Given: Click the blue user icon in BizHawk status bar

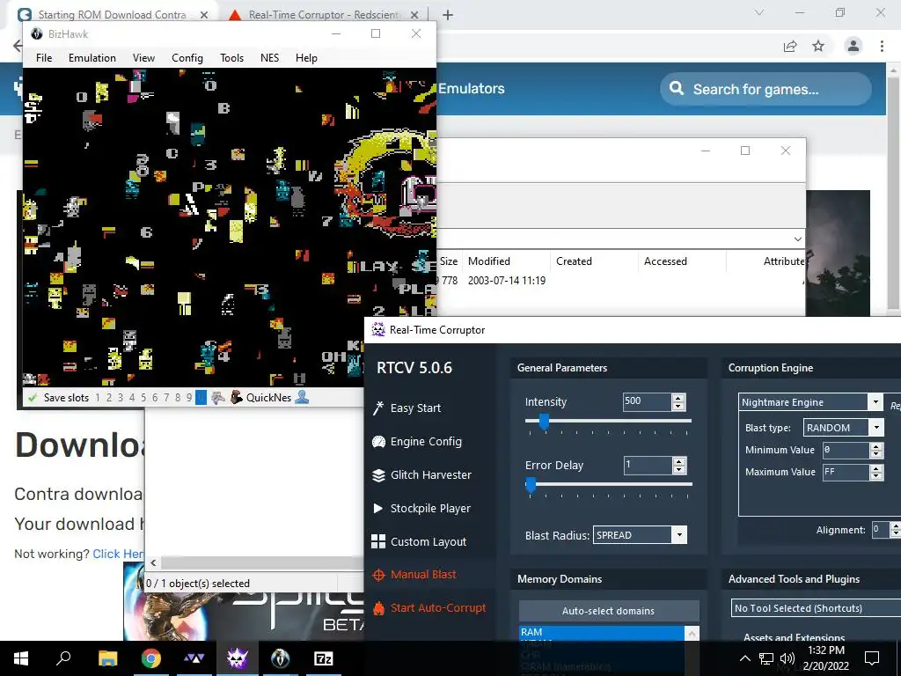Looking at the screenshot, I should (302, 397).
